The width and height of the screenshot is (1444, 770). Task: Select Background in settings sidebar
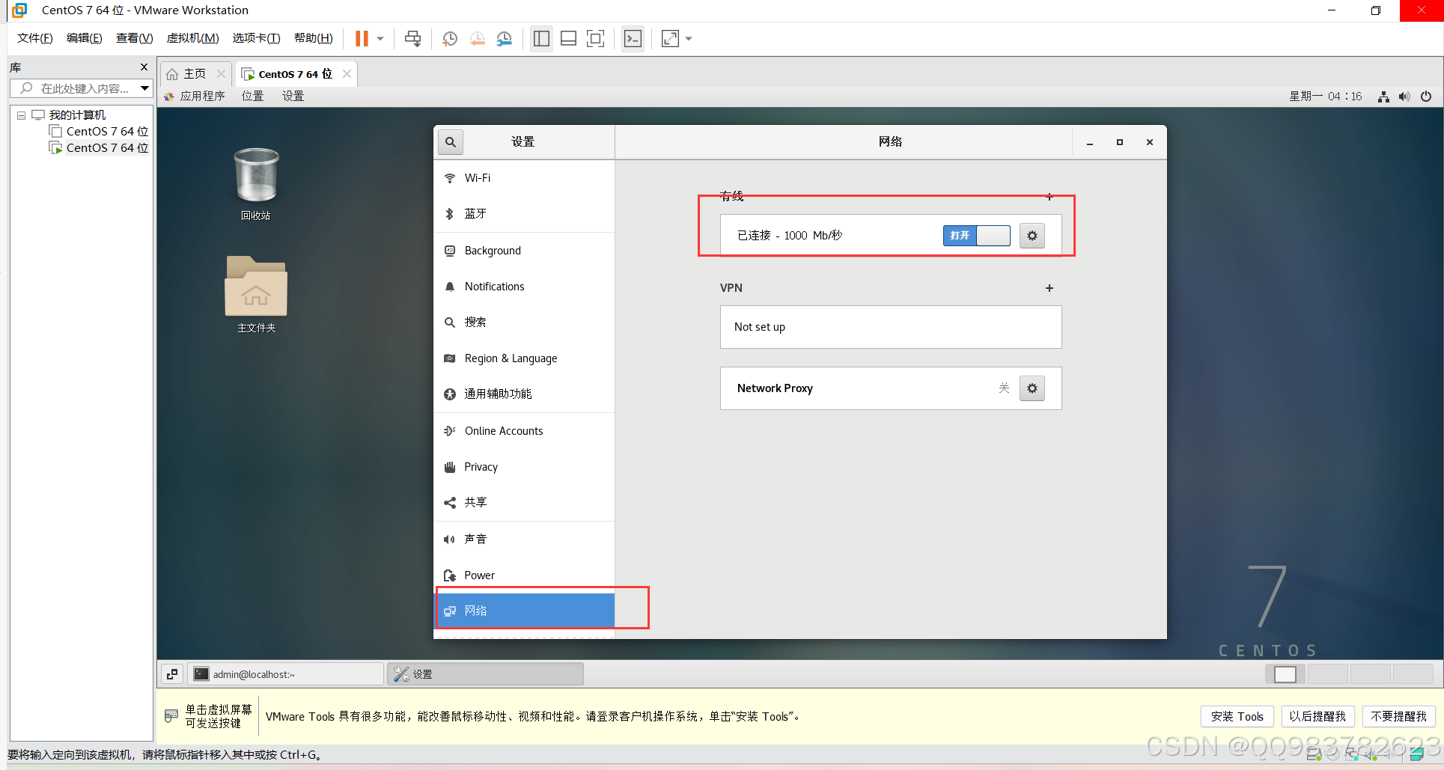(524, 251)
